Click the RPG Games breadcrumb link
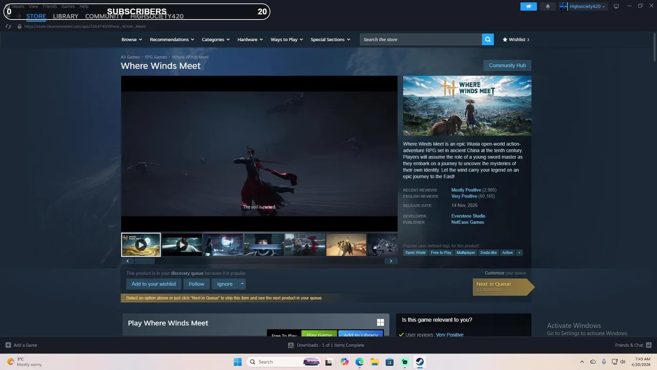This screenshot has width=657, height=370. point(156,57)
